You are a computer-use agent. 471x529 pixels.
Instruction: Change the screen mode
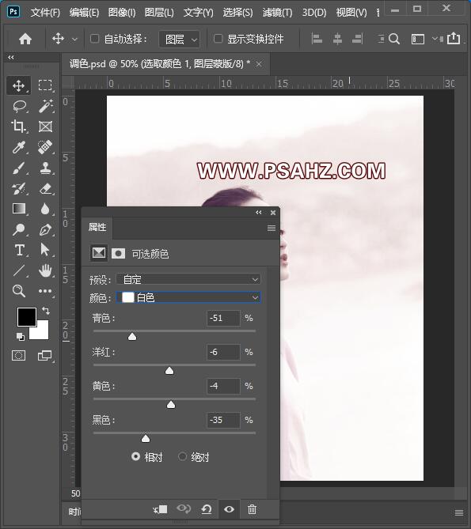[44, 355]
